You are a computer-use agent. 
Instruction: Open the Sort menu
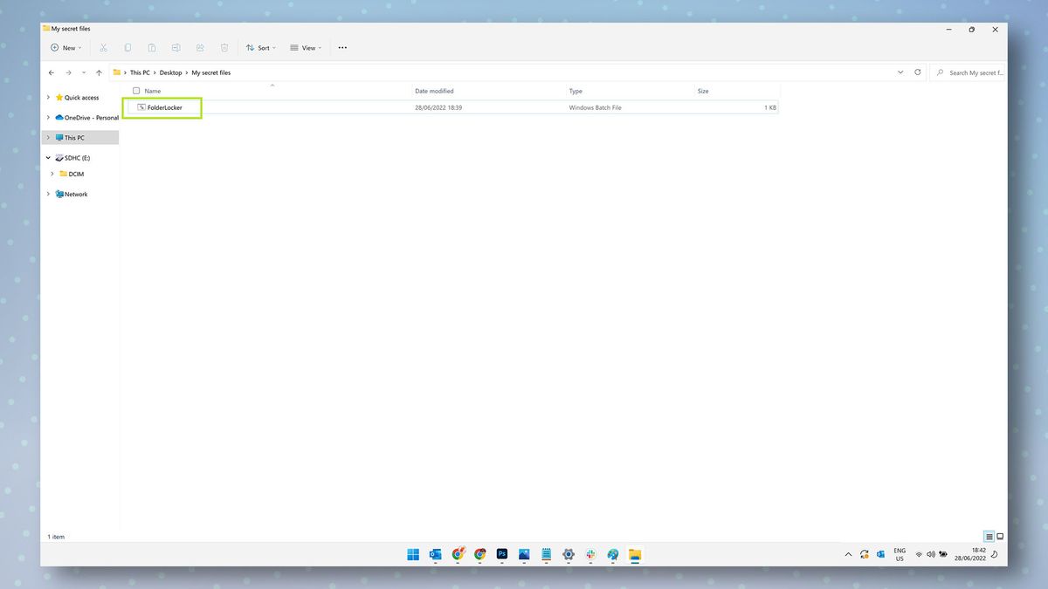coord(260,47)
